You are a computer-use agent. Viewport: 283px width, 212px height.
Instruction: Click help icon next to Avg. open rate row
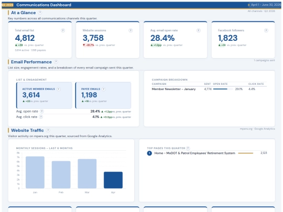(x=42, y=111)
